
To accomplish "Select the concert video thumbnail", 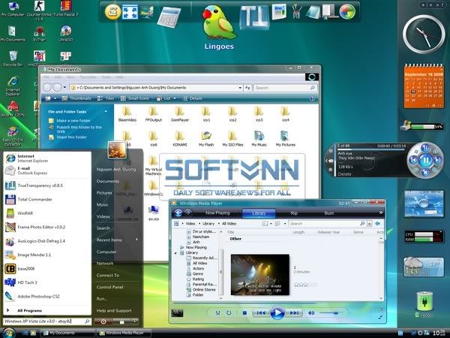I will 260,274.
